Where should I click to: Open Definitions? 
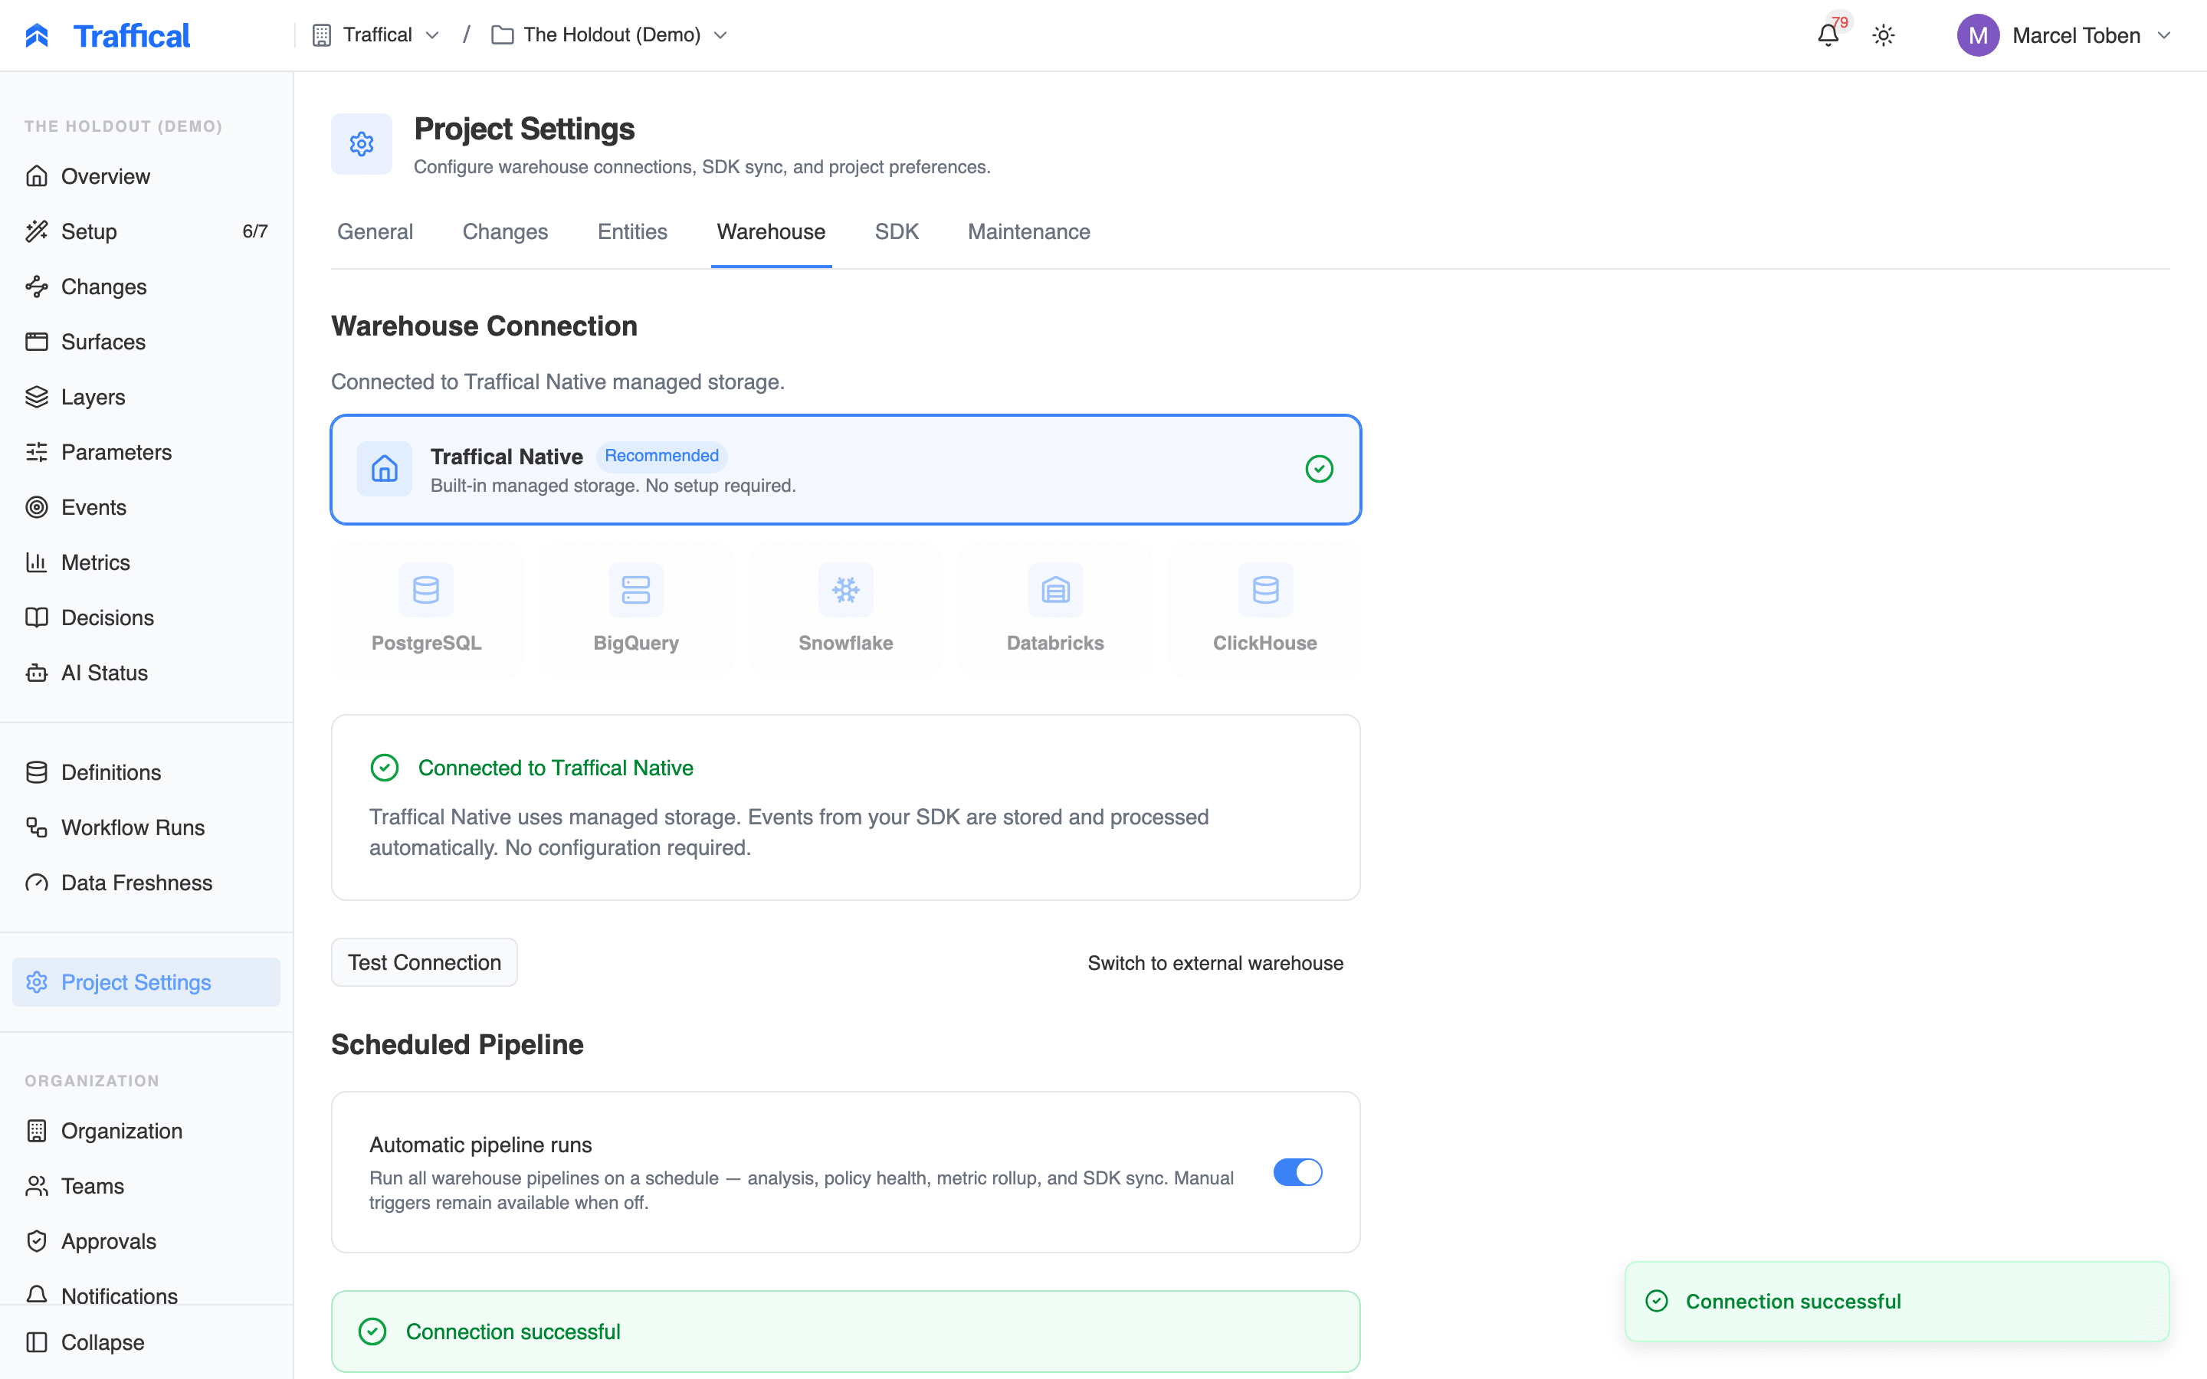coord(146,772)
